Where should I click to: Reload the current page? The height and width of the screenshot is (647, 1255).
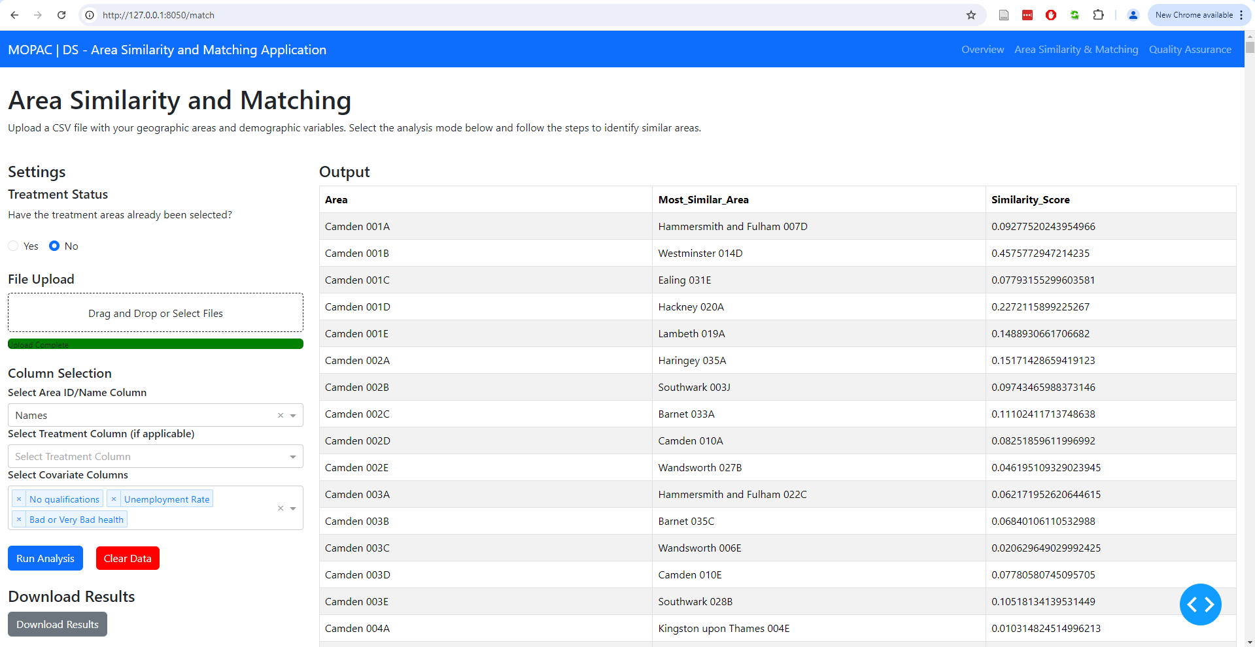coord(61,15)
